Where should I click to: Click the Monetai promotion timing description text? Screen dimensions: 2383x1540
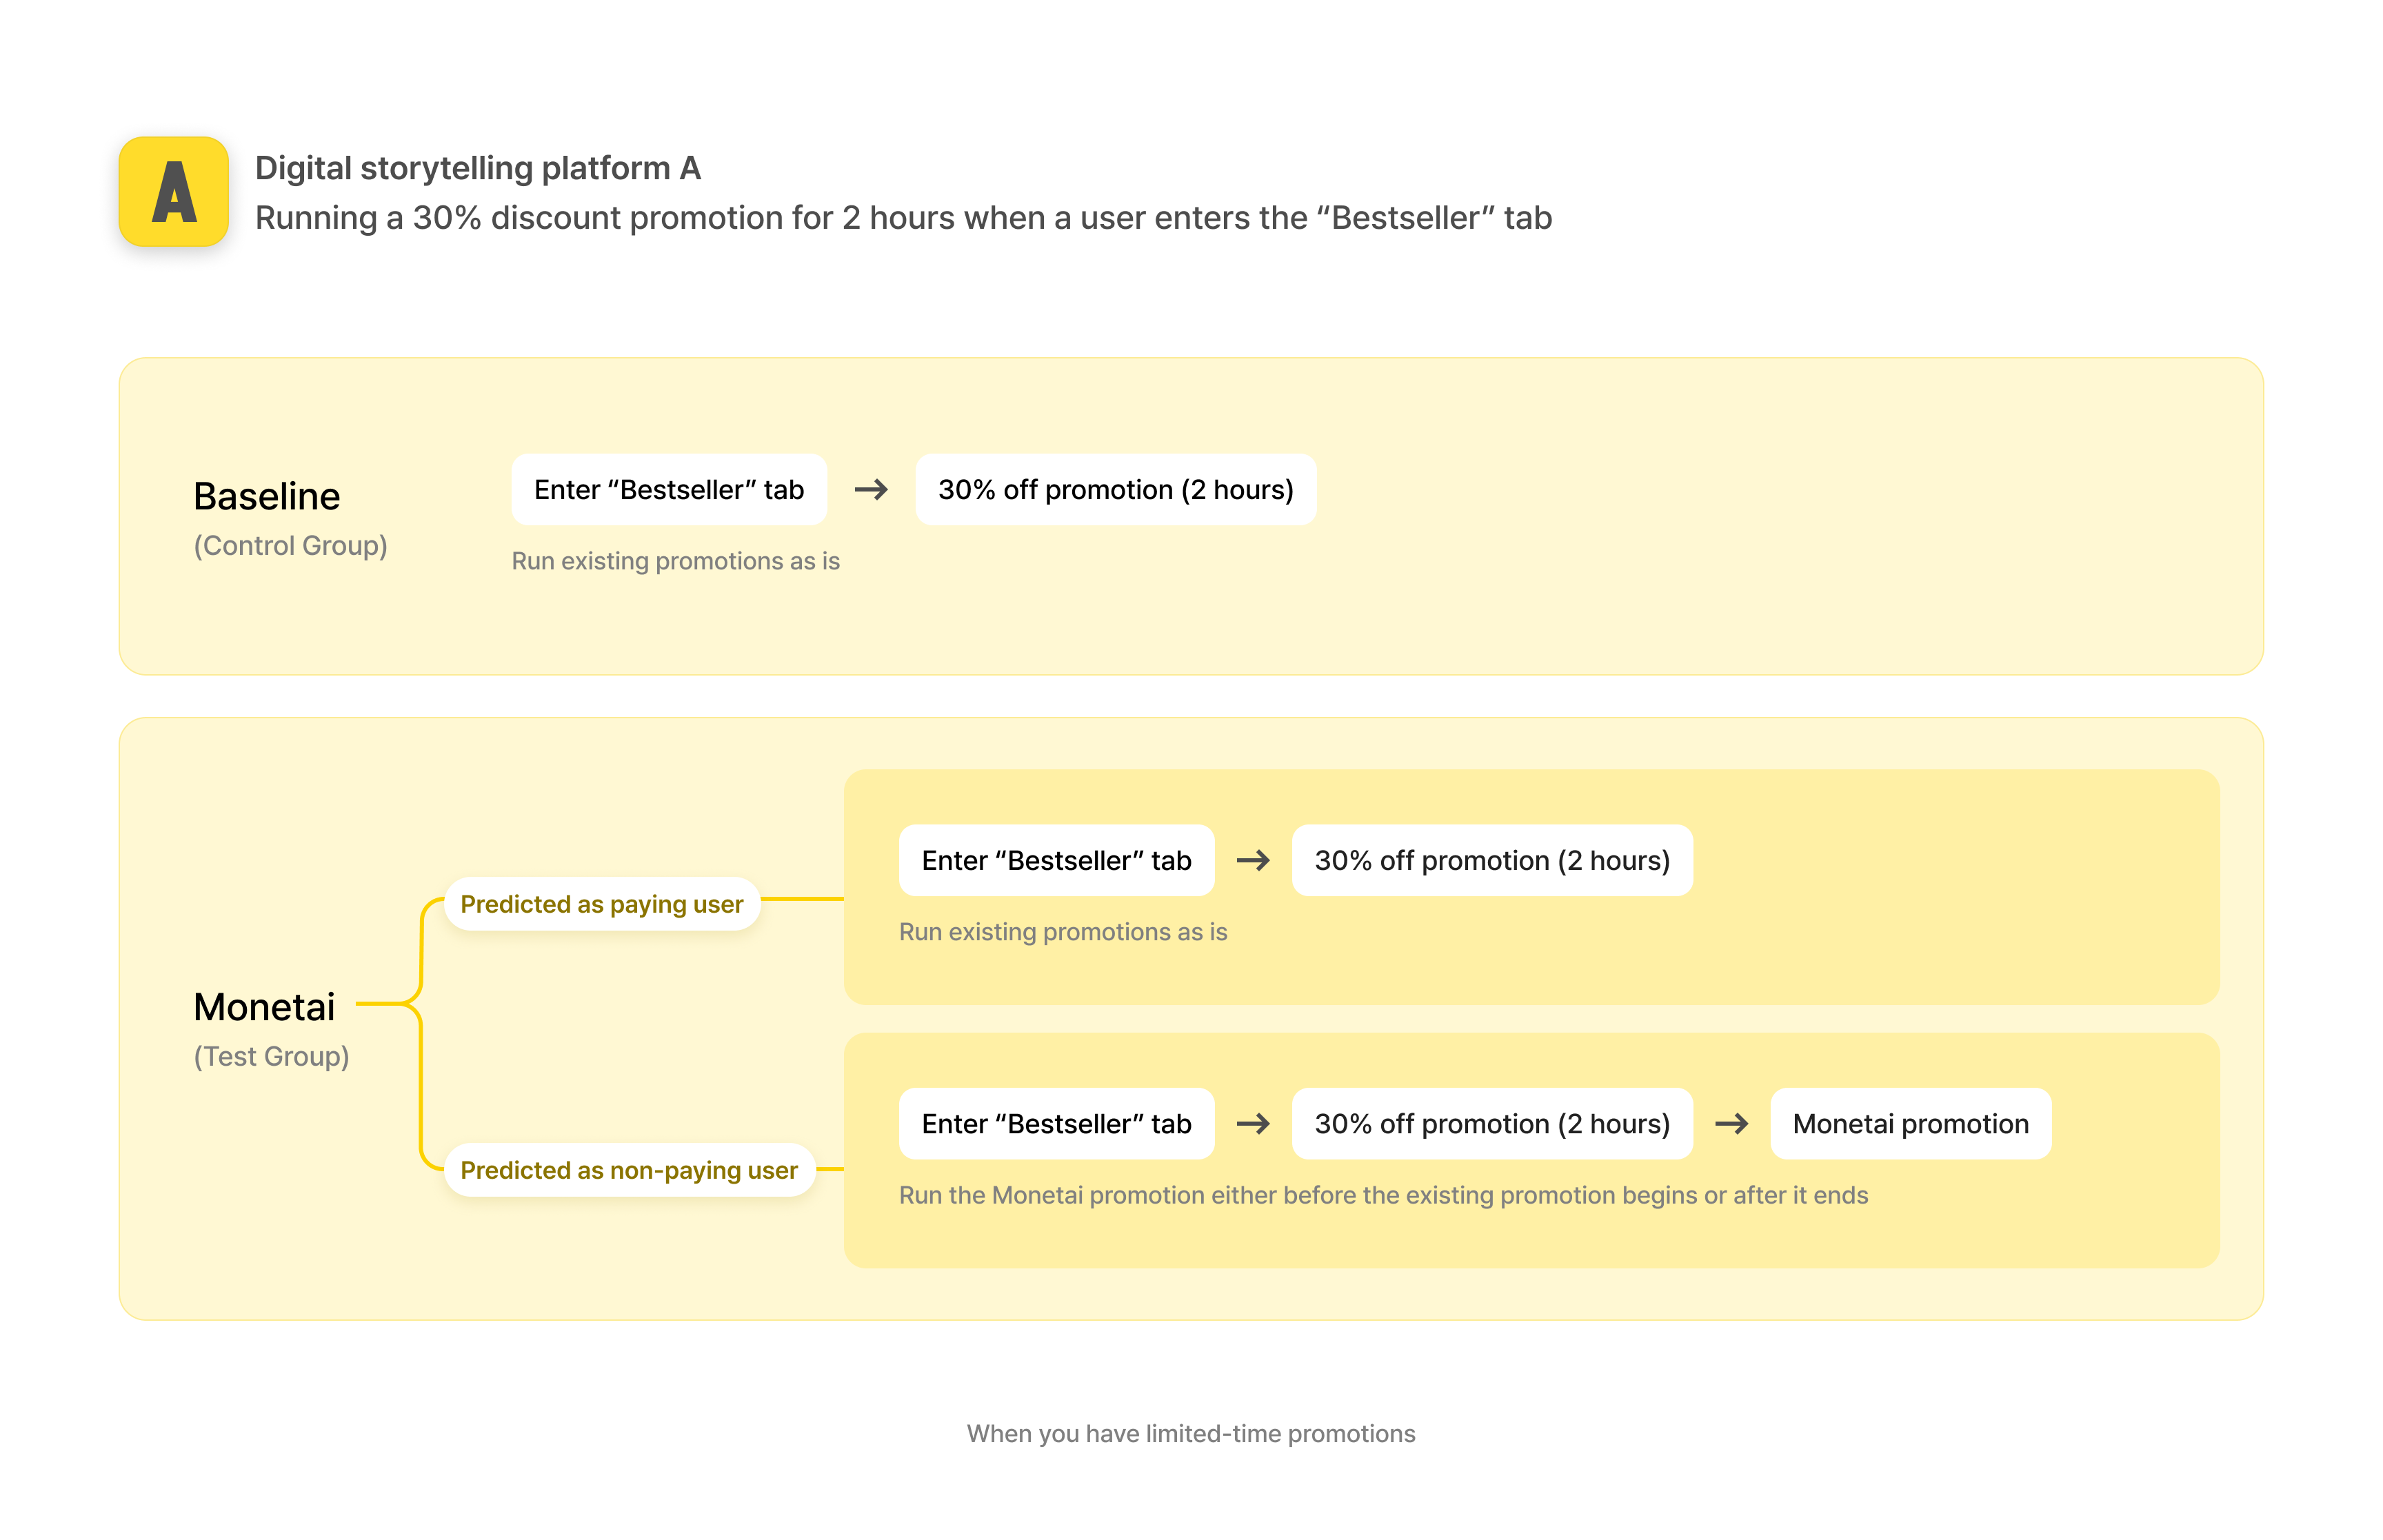(x=1382, y=1195)
